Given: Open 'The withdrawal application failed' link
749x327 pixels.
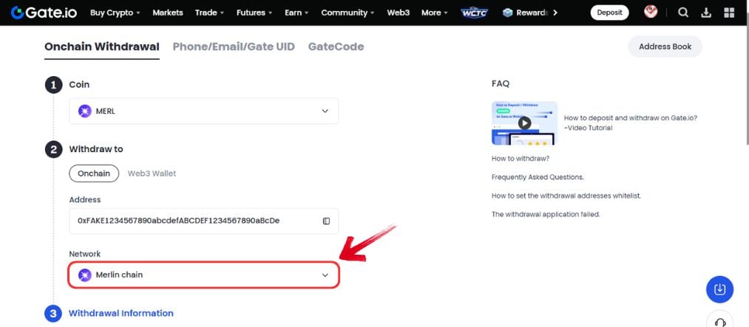Looking at the screenshot, I should (546, 215).
